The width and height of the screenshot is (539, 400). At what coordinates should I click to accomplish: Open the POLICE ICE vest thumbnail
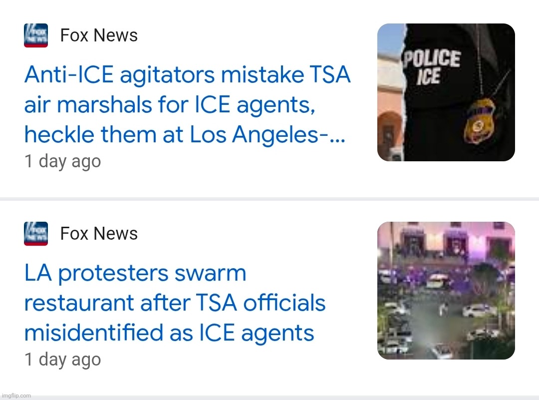446,92
